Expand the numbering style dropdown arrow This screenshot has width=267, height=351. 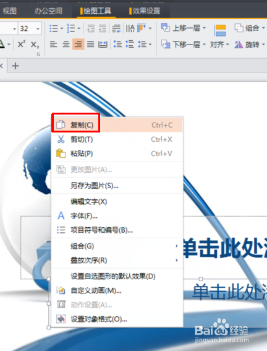point(79,28)
